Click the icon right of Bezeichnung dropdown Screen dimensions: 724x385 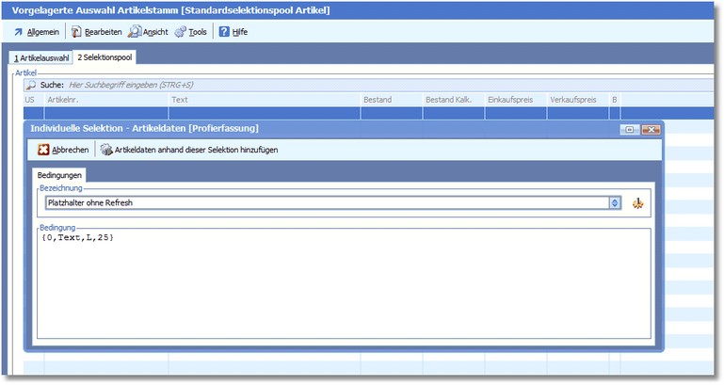[x=638, y=202]
